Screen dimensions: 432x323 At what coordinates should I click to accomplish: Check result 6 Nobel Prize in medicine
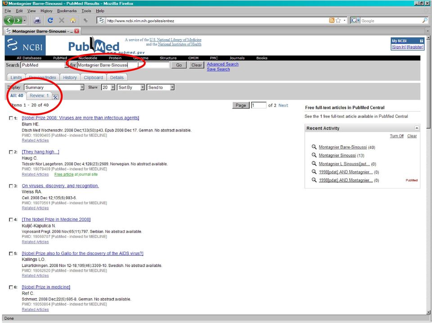pyautogui.click(x=11, y=287)
